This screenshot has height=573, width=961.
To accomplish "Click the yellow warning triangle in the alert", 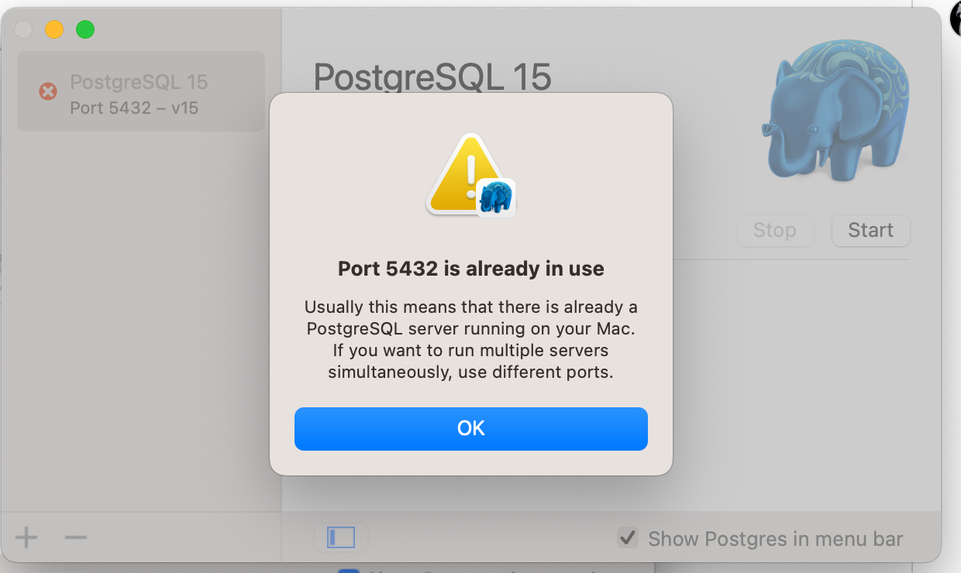I will pyautogui.click(x=465, y=169).
